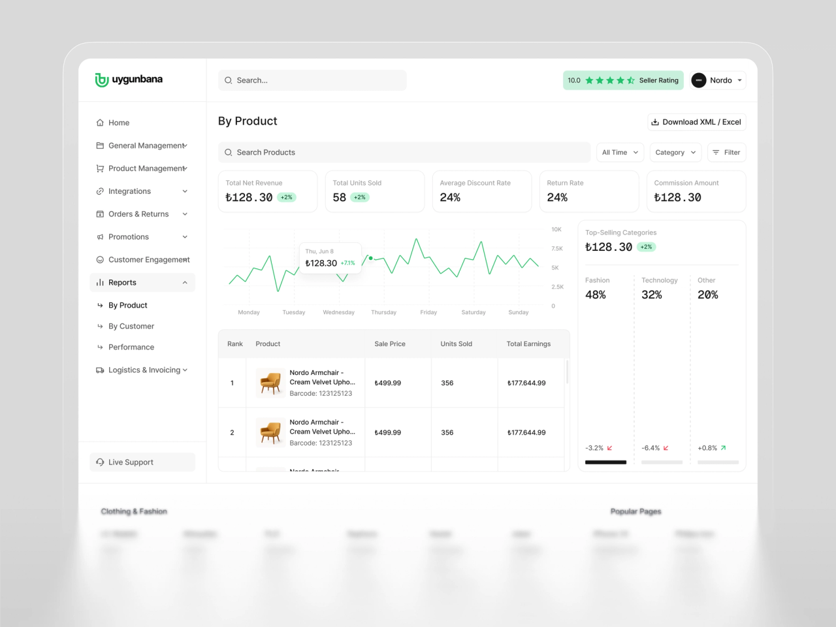The image size is (836, 627).
Task: Expand the Promotions chevron
Action: click(185, 237)
